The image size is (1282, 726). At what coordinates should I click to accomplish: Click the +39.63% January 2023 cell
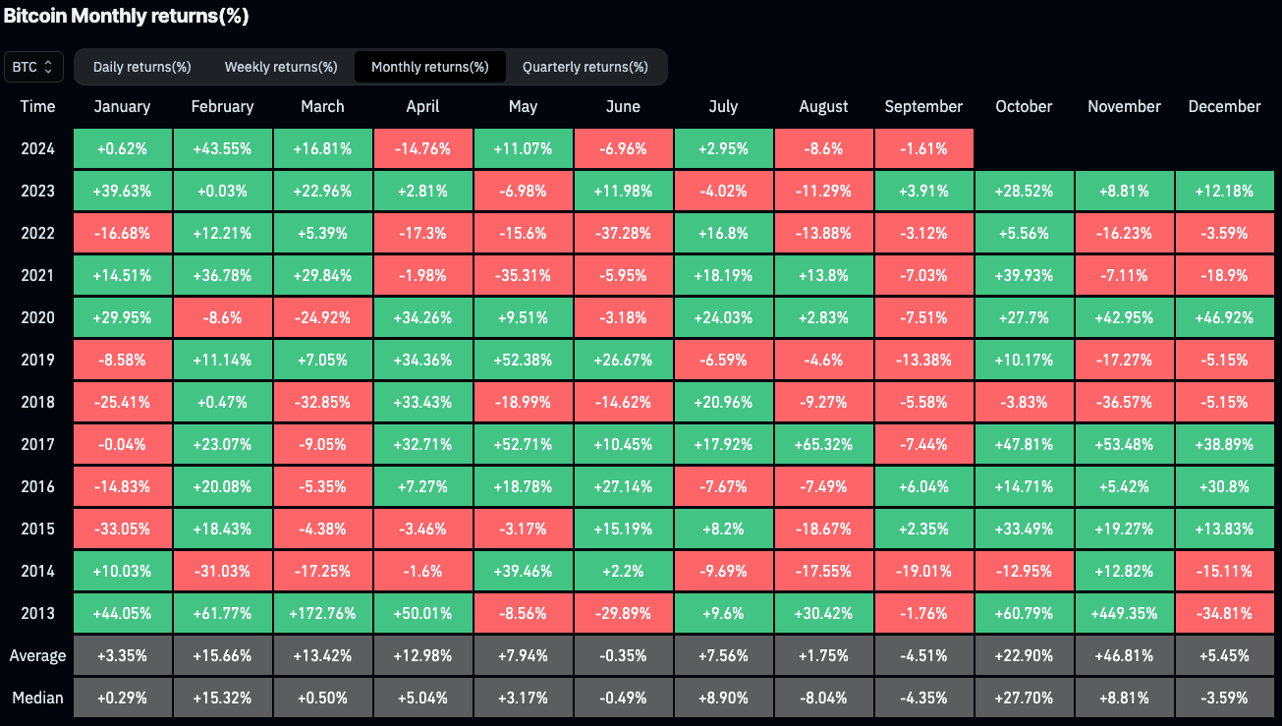(x=123, y=191)
